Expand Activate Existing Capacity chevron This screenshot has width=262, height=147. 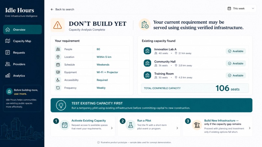click(x=111, y=128)
